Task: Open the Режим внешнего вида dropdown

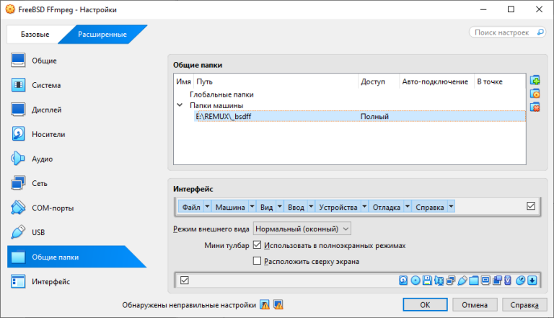Action: tap(302, 229)
